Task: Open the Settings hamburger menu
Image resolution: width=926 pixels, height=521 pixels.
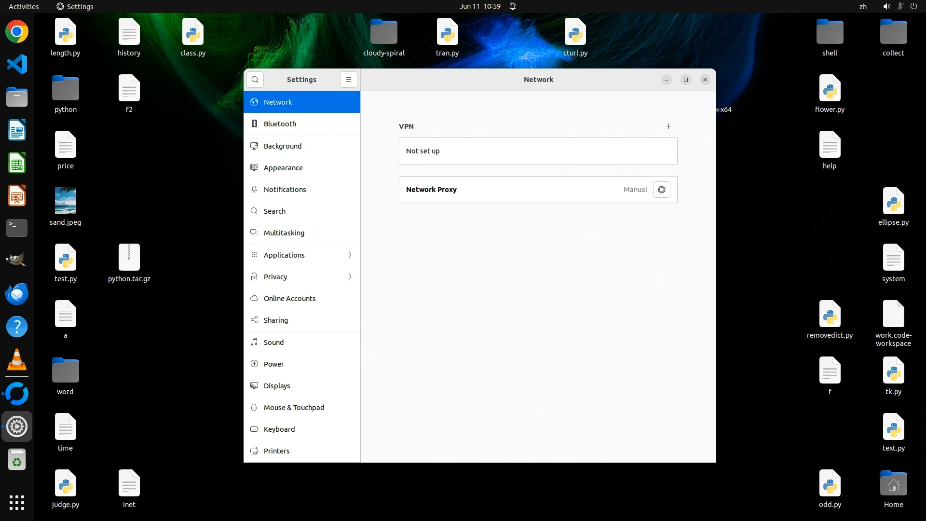Action: [349, 80]
